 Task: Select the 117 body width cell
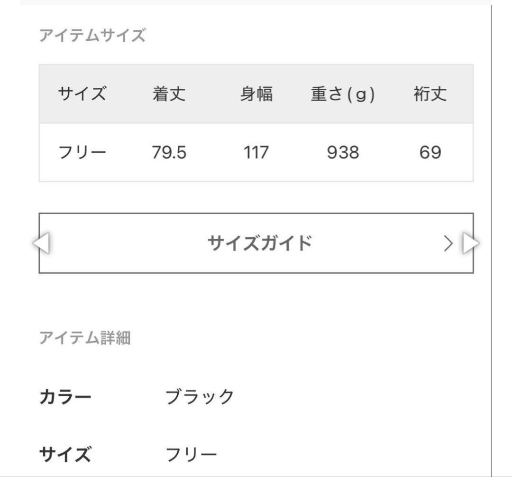pos(256,153)
